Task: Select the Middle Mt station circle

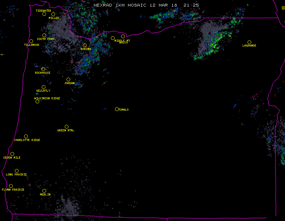Action: pos(113,38)
